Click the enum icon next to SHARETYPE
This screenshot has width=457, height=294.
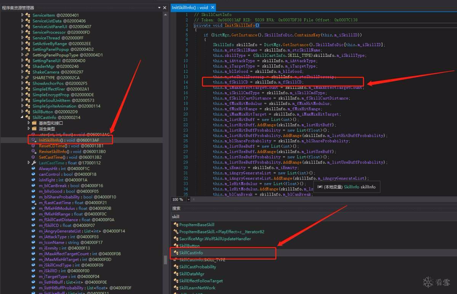pyautogui.click(x=28, y=78)
